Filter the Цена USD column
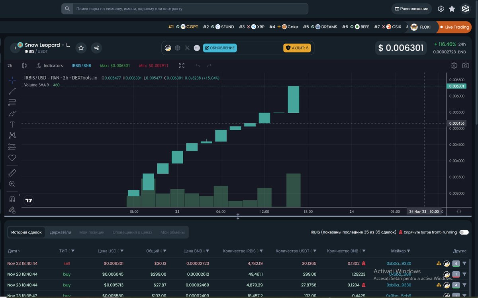The height and width of the screenshot is (298, 478). [x=122, y=251]
